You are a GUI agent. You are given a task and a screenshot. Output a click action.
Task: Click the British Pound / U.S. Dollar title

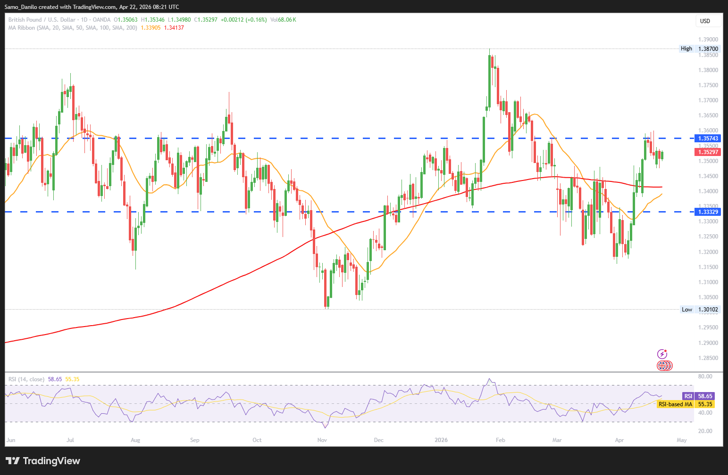coord(42,20)
